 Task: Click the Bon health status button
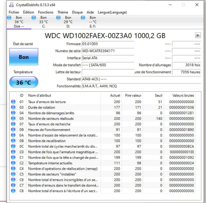[x=24, y=57]
